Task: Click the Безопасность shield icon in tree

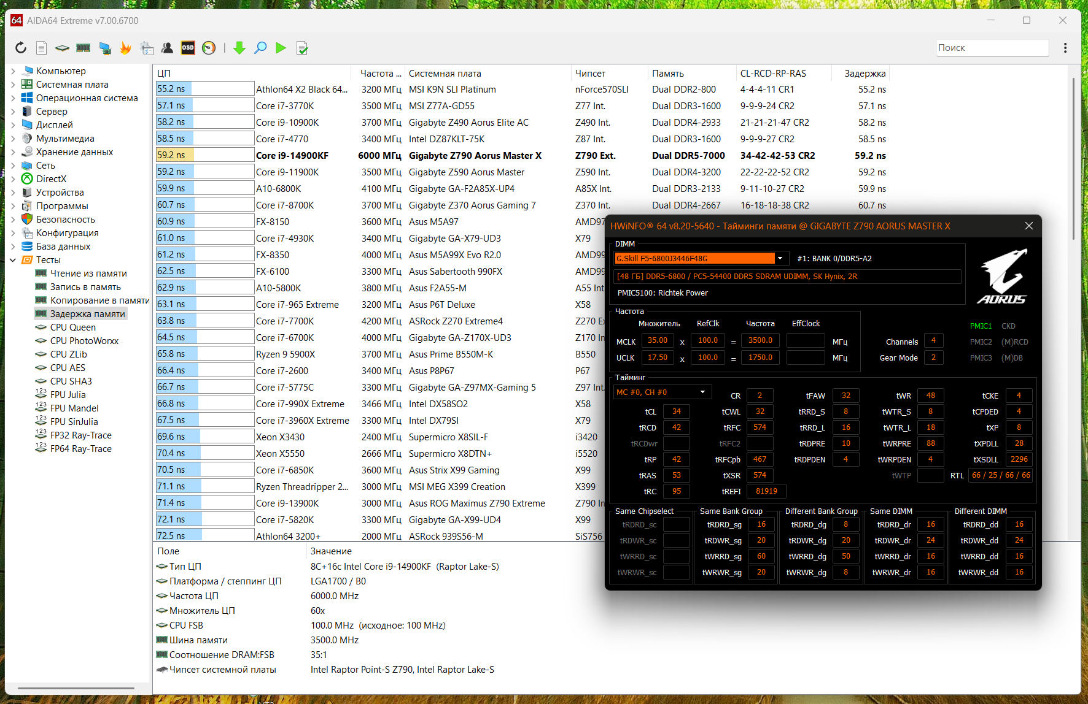Action: (27, 220)
